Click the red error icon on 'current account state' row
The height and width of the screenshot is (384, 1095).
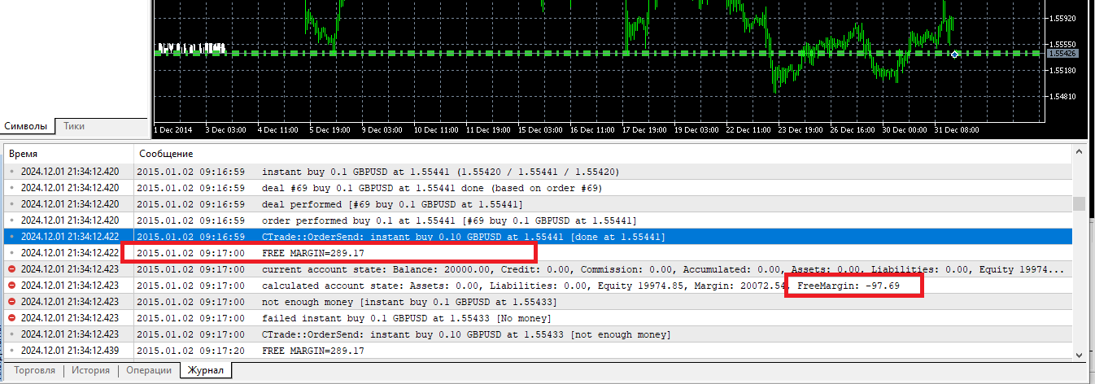(11, 269)
